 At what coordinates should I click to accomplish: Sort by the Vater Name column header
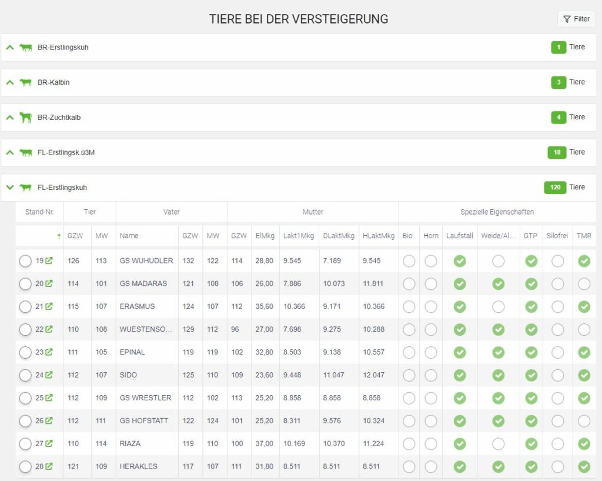tap(129, 236)
